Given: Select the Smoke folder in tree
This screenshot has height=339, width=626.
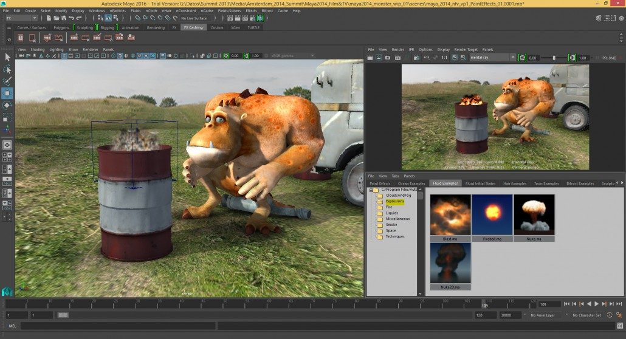Looking at the screenshot, I should pyautogui.click(x=391, y=225).
